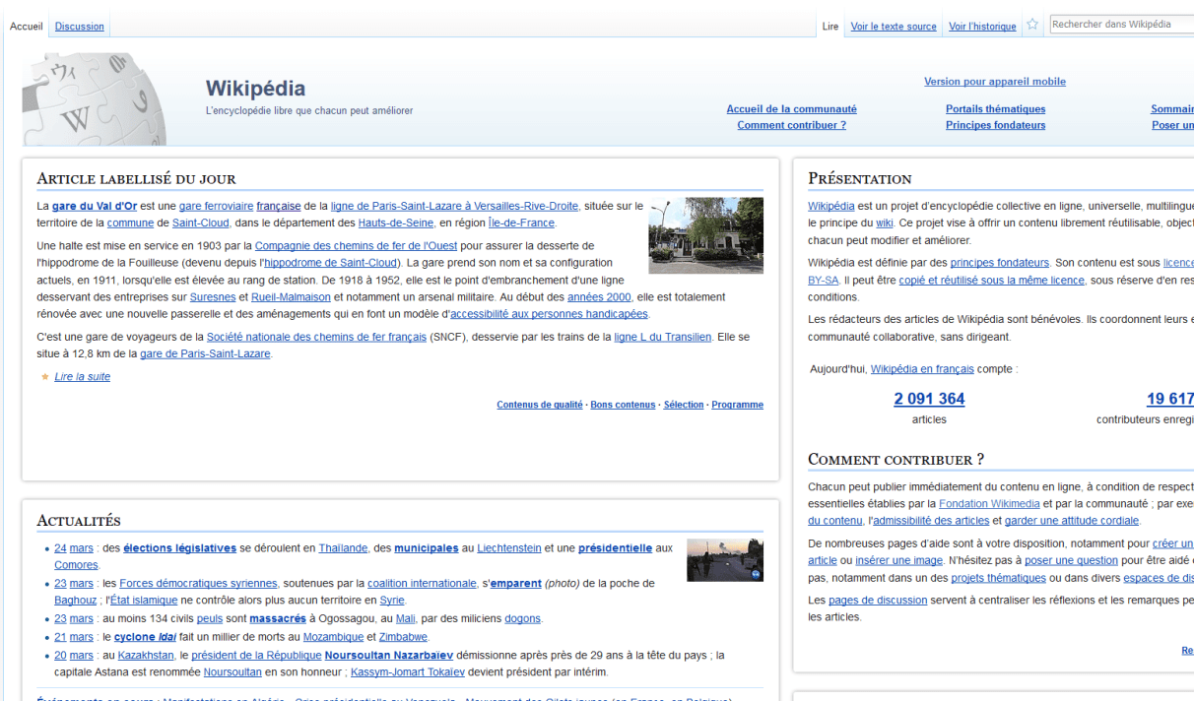Click Comment contribuer ? link
The width and height of the screenshot is (1194, 701).
[791, 125]
